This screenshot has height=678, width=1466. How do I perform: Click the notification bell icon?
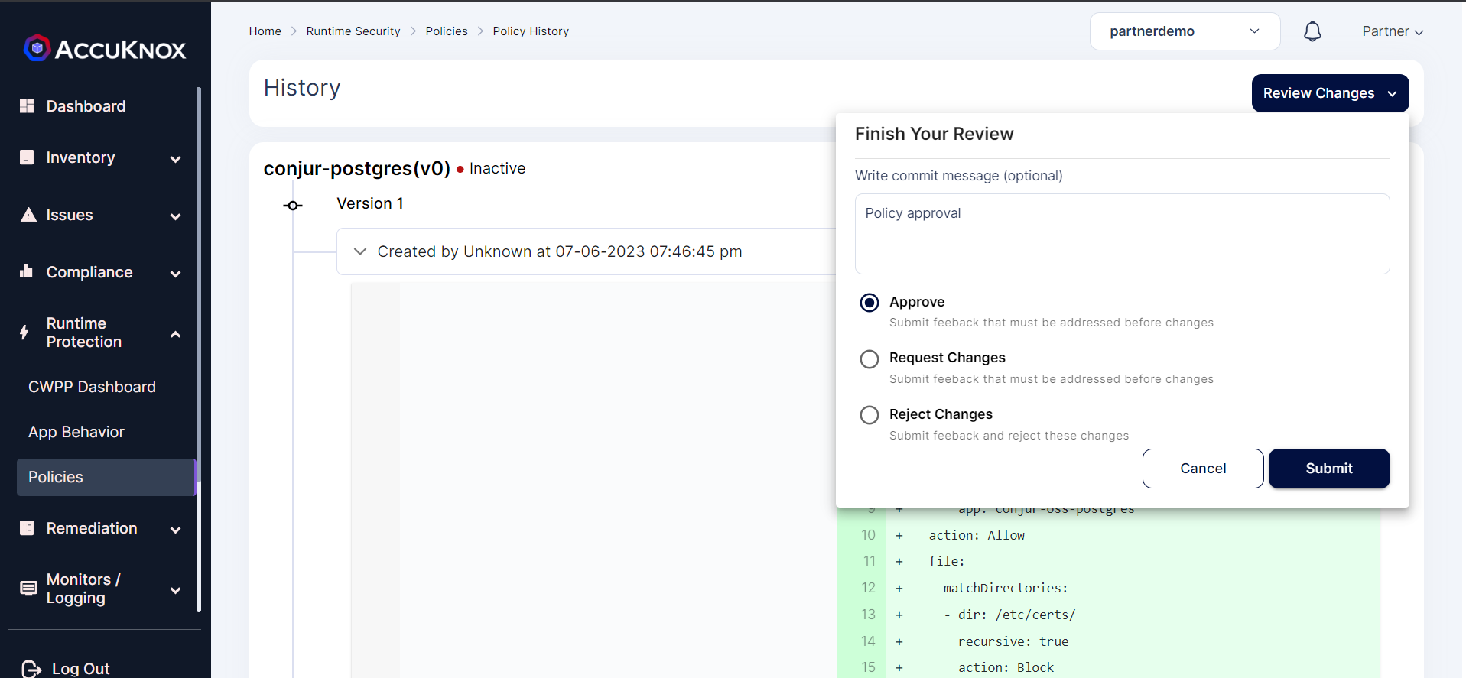point(1312,31)
